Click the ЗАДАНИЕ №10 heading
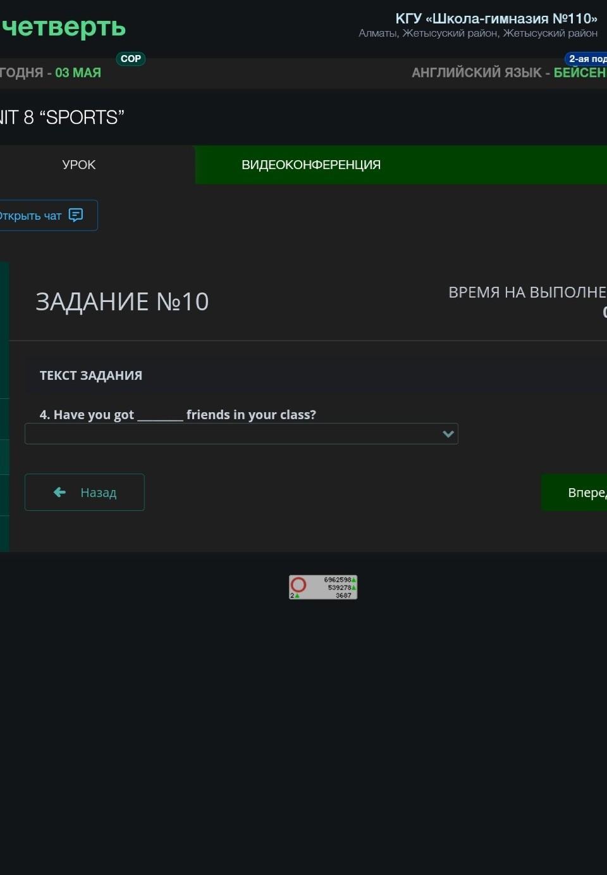 pos(122,301)
